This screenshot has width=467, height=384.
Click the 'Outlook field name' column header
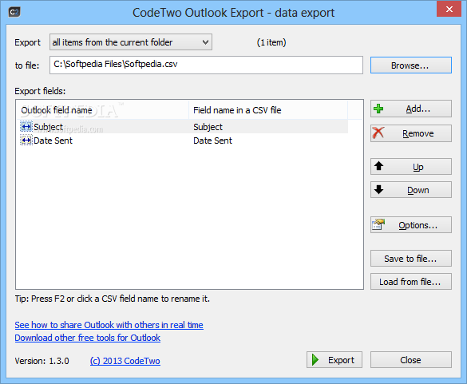[x=103, y=110]
